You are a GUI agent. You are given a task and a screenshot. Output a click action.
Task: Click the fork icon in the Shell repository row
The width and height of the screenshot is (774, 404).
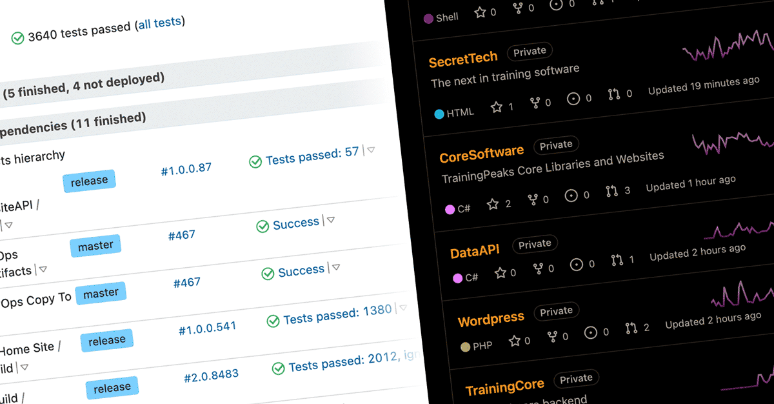pyautogui.click(x=518, y=8)
